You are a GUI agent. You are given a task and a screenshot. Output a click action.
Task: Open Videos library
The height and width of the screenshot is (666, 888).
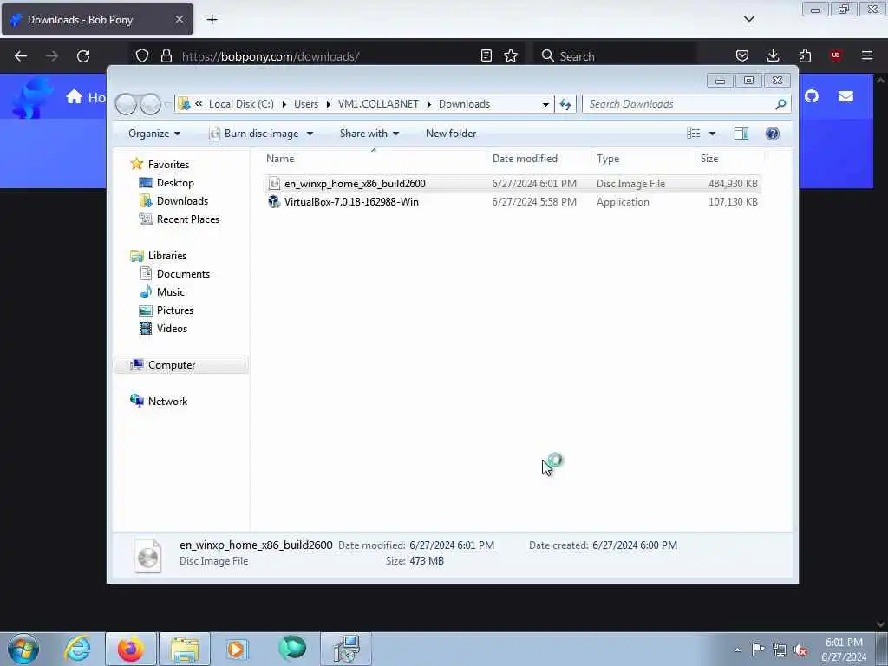click(172, 329)
